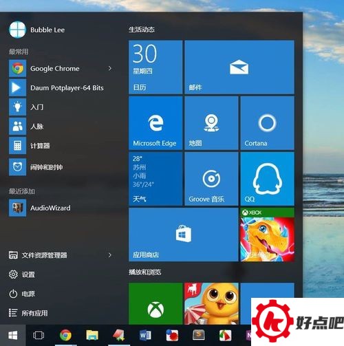Image resolution: width=344 pixels, height=346 pixels.
Task: Launch the 计算器 calculator app
Action: click(62, 146)
